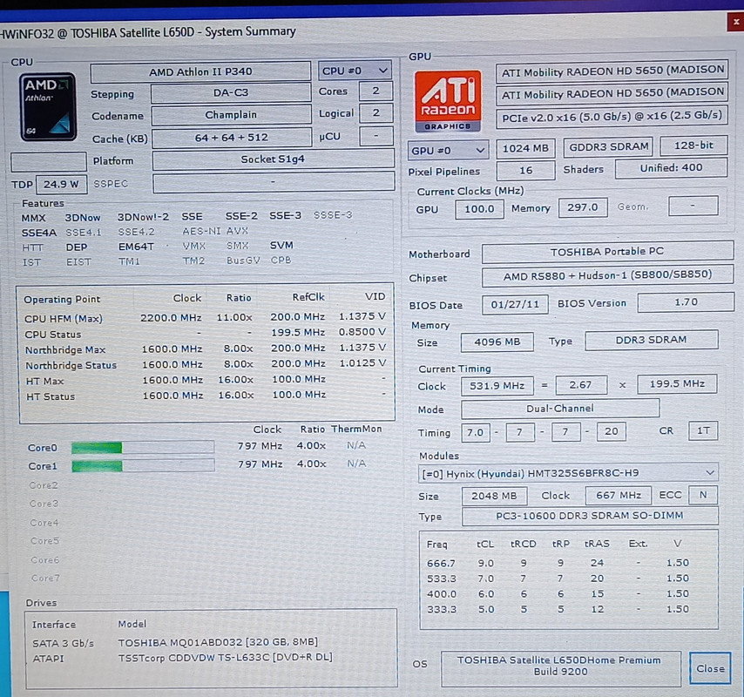
Task: Click the cache 64 + 64 + 512 field
Action: [x=232, y=138]
